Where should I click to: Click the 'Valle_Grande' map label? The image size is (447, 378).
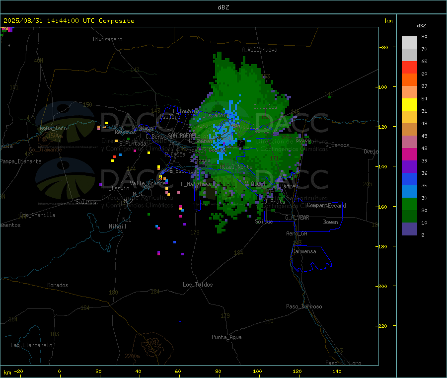(148, 183)
